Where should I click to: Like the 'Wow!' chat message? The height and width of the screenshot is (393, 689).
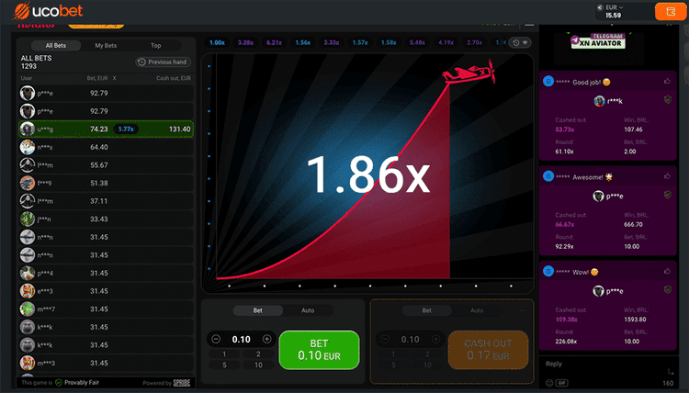click(668, 272)
